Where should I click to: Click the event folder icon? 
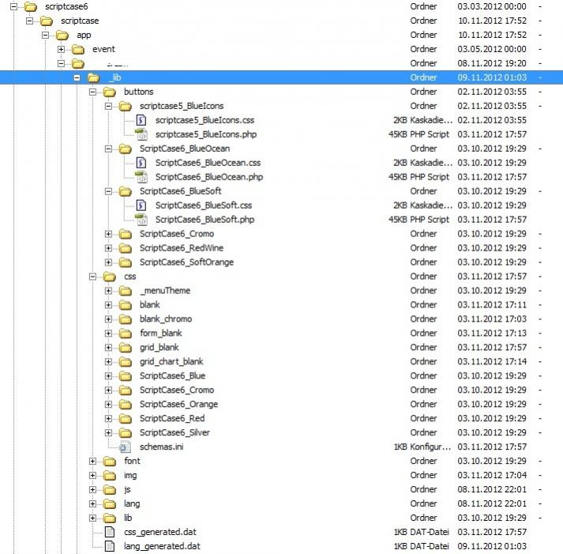[x=78, y=49]
